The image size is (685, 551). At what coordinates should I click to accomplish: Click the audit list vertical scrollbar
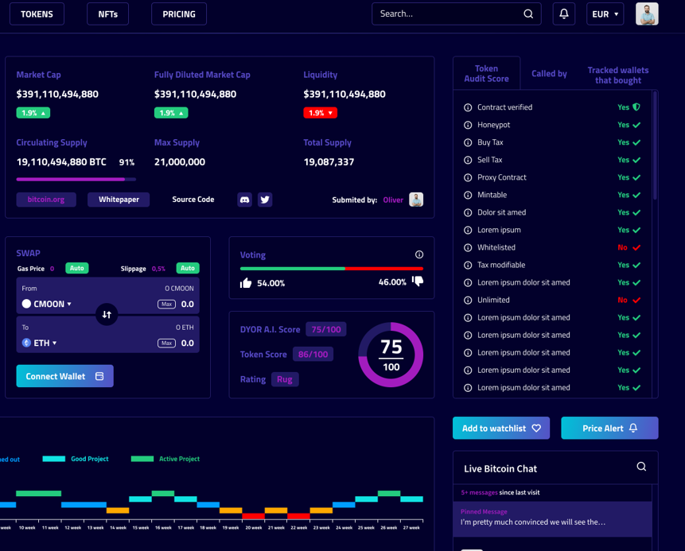[655, 145]
